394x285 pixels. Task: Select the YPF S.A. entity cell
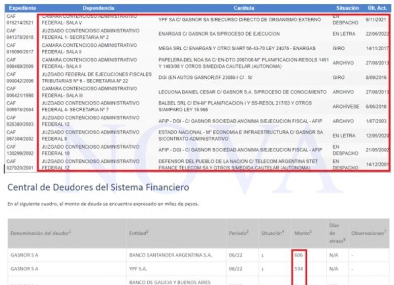pyautogui.click(x=138, y=269)
